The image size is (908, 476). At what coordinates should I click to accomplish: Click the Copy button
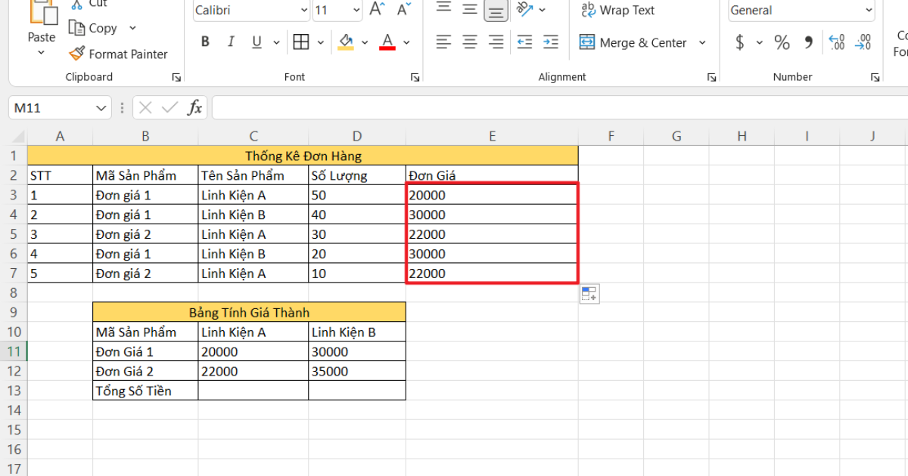pyautogui.click(x=93, y=28)
